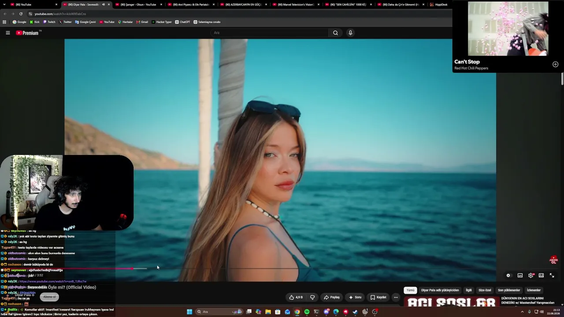Open the Google Çeviri bookmark

pos(85,22)
